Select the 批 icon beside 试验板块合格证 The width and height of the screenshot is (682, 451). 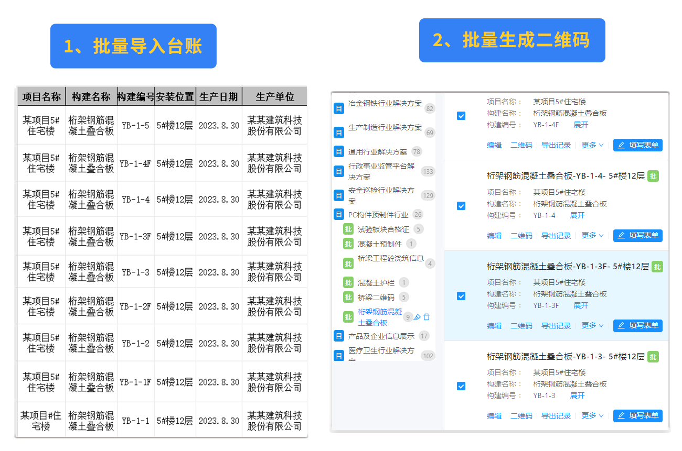348,229
